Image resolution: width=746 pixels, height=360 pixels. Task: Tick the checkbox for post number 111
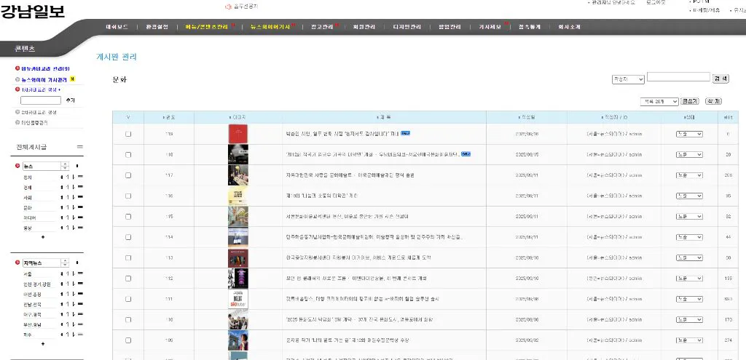128,299
